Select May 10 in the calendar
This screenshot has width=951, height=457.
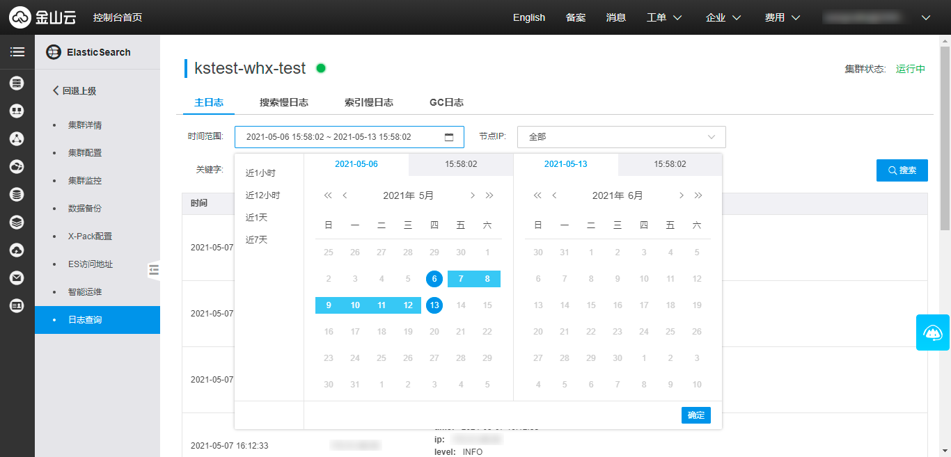(x=355, y=305)
